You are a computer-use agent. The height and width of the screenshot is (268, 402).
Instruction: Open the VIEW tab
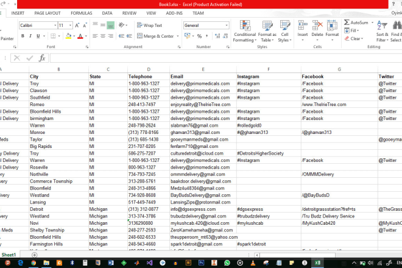pyautogui.click(x=151, y=13)
